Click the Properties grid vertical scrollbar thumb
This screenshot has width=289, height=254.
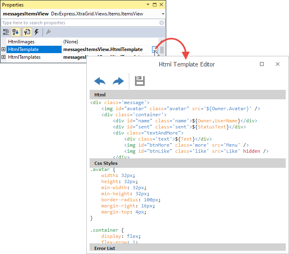click(162, 50)
